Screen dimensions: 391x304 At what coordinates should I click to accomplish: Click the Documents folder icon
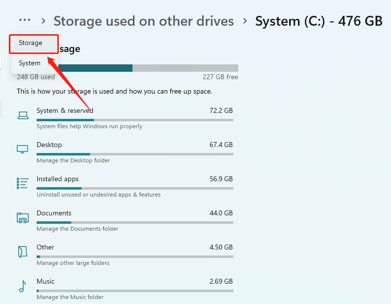23,217
